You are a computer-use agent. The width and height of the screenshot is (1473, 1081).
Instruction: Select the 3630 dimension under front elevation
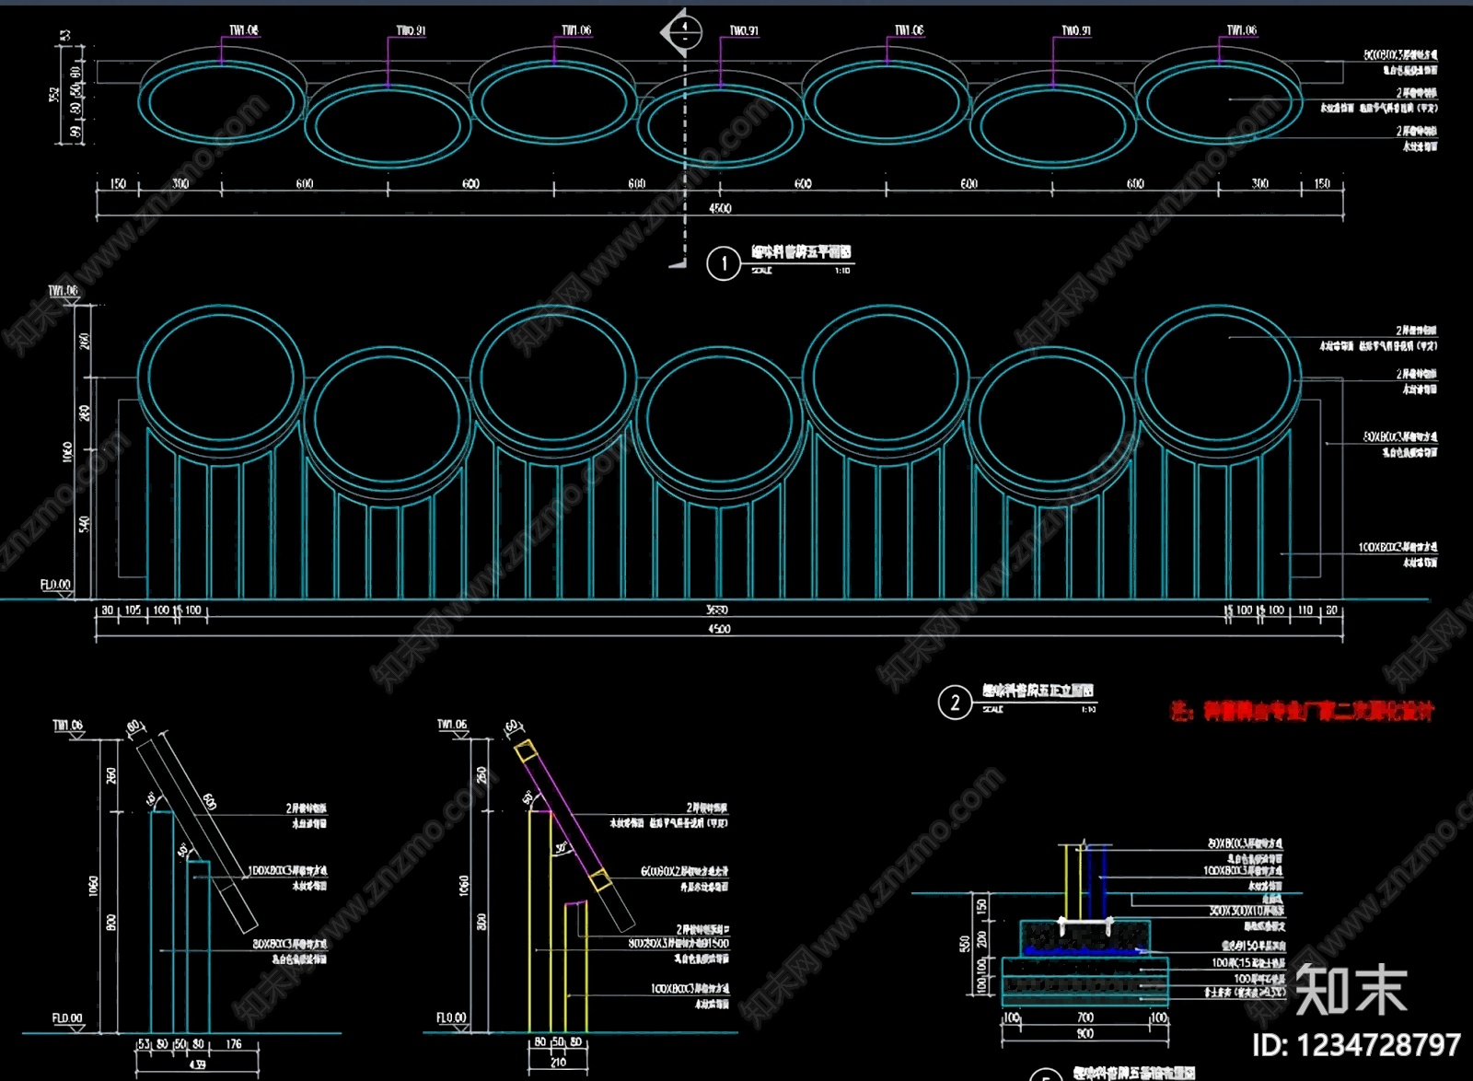716,610
